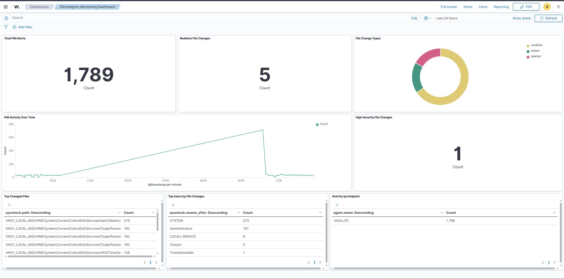Screen dimensions: 564x279
Task: Open agent.name column options chevron
Action: [442, 213]
